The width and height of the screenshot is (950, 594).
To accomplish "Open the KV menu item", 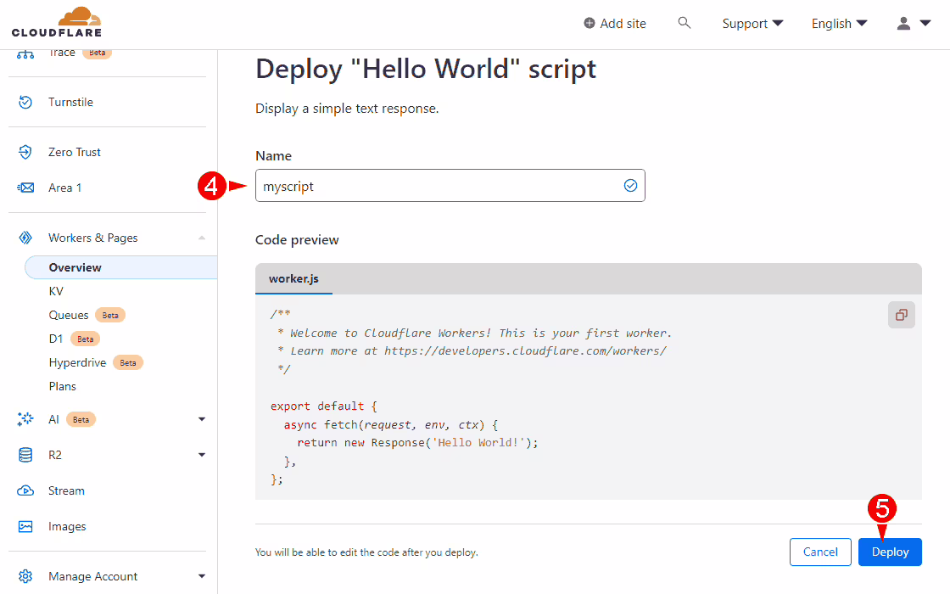I will coord(56,291).
